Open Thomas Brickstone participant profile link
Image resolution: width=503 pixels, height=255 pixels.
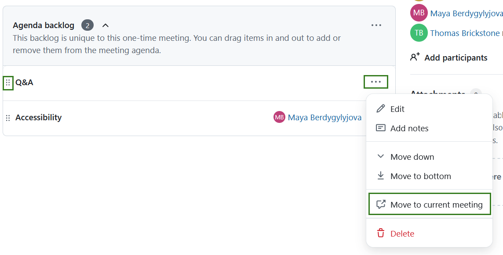464,33
